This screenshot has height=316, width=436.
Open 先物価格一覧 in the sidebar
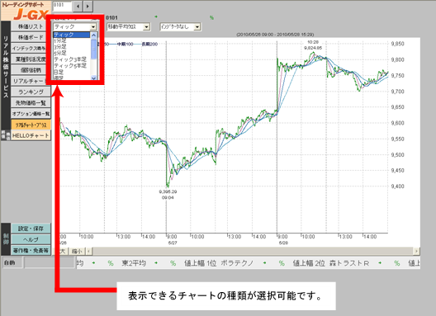click(31, 103)
